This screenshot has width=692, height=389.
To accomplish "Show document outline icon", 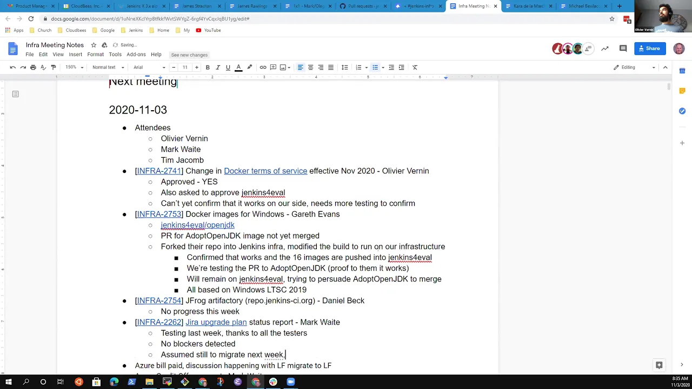I will 16,94.
